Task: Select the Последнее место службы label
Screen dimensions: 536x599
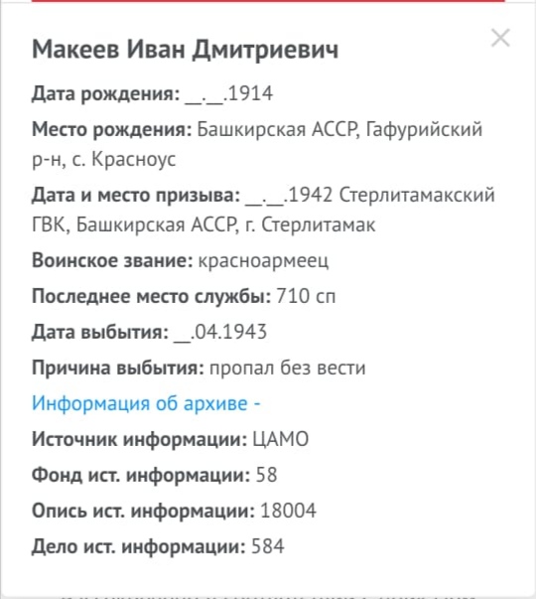Action: pyautogui.click(x=152, y=296)
